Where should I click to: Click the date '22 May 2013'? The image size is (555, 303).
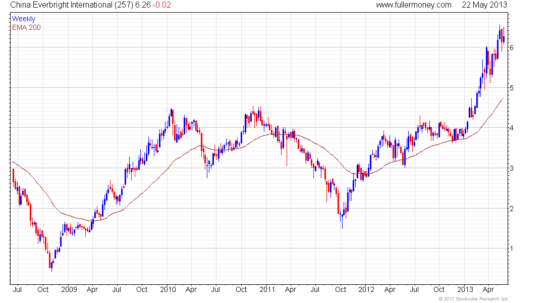point(484,5)
